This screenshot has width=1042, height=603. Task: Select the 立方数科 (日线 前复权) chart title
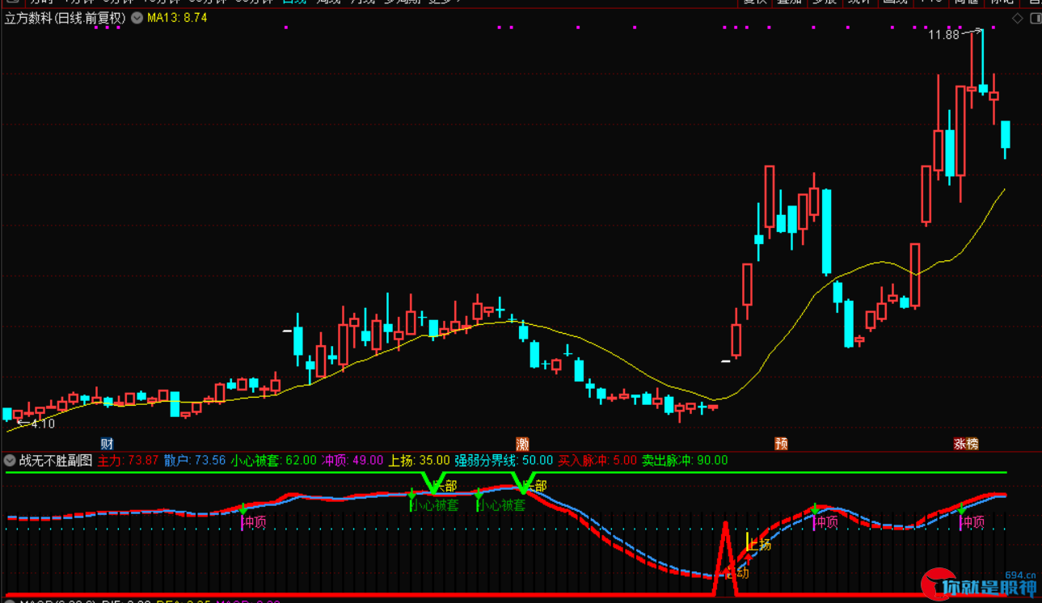(x=65, y=18)
